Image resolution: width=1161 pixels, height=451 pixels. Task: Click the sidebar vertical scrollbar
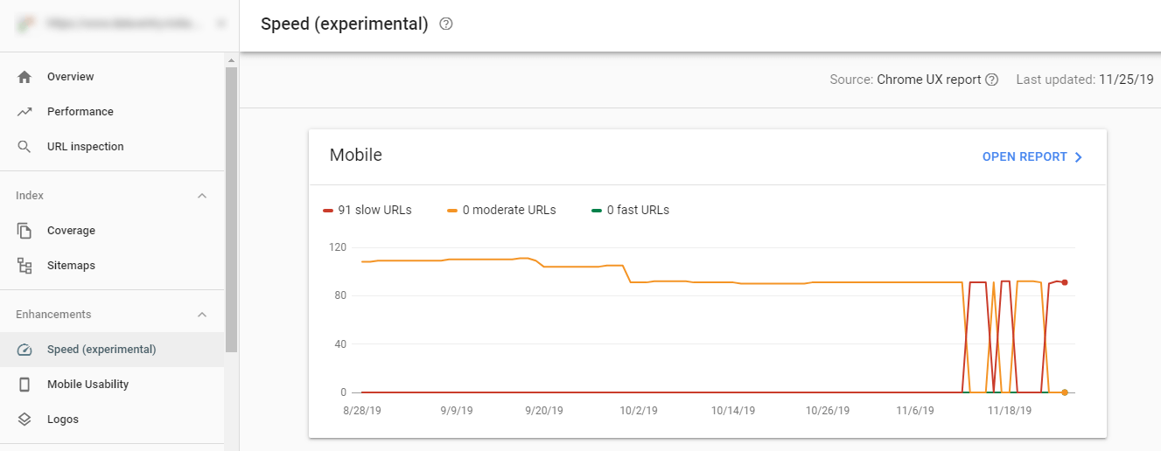click(x=231, y=210)
